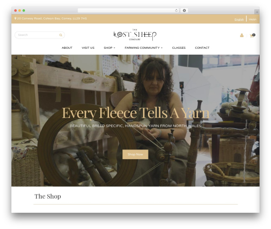The height and width of the screenshot is (229, 271).
Task: Click the Every Fleece Tells A Yarn heading
Action: tap(135, 113)
